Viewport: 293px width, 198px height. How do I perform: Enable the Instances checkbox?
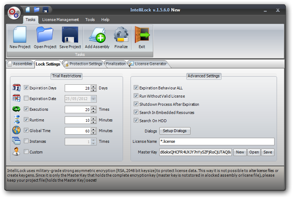click(x=26, y=141)
